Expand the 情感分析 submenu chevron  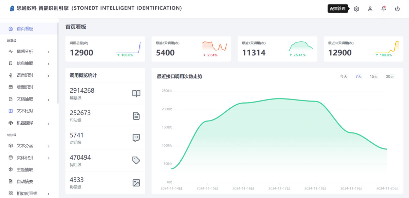48,52
